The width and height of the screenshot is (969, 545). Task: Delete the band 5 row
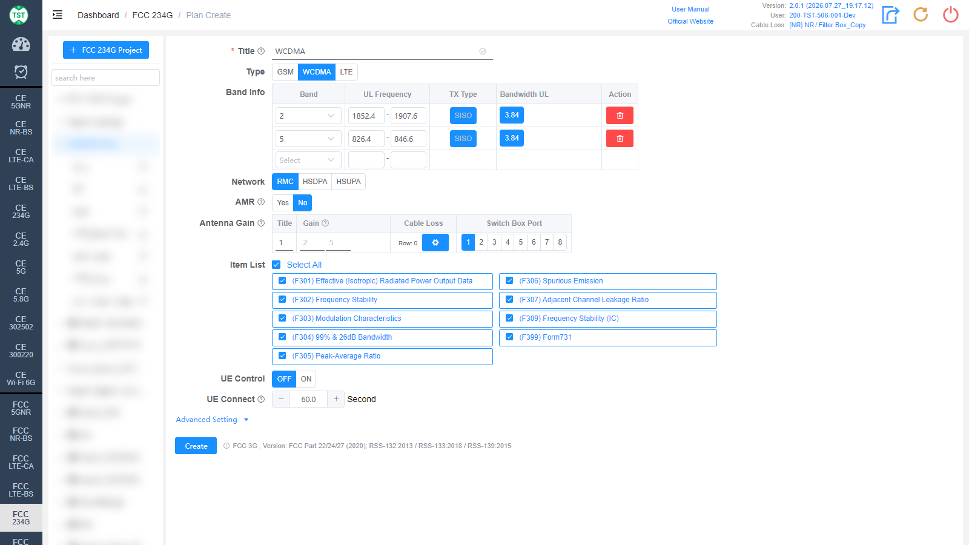point(620,139)
